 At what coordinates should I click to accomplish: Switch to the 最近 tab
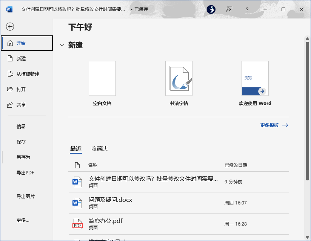tap(76, 149)
